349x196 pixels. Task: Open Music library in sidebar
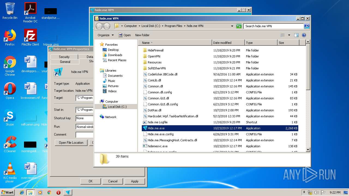point(109,81)
